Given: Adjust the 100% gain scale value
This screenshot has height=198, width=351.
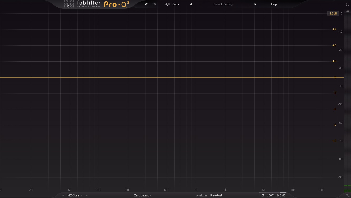Looking at the screenshot, I should pyautogui.click(x=271, y=195).
